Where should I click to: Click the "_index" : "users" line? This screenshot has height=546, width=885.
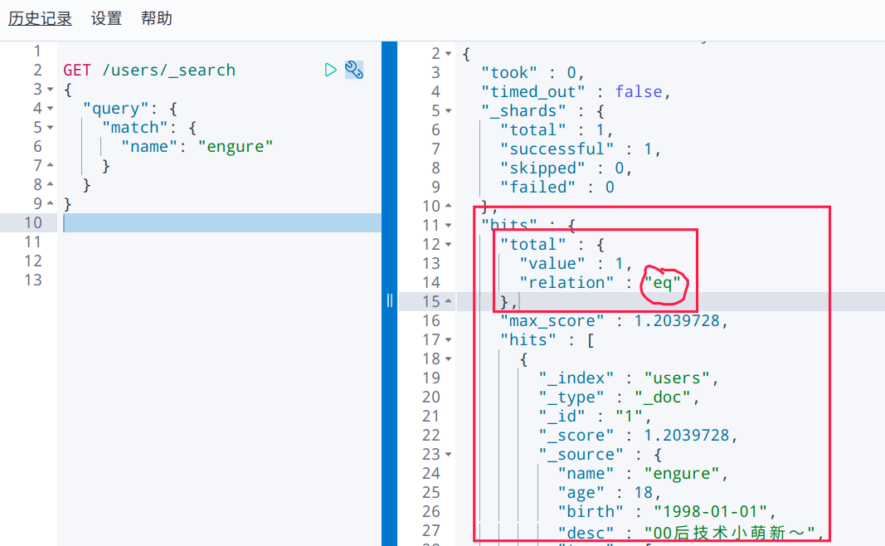(628, 378)
